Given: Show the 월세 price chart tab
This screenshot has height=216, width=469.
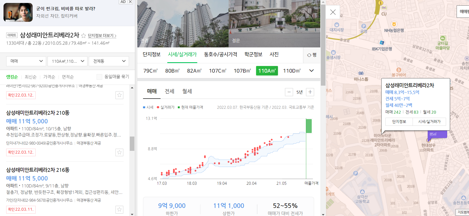Looking at the screenshot, I should 187,91.
